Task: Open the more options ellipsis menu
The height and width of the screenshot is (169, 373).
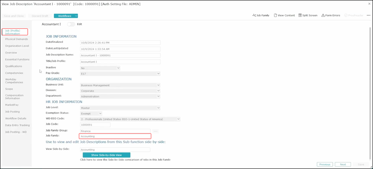Action: [368, 15]
